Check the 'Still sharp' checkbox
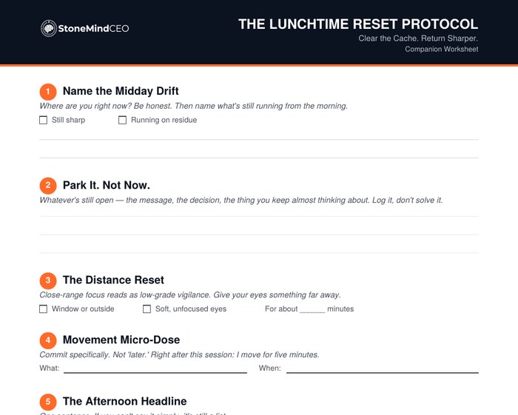 click(43, 120)
